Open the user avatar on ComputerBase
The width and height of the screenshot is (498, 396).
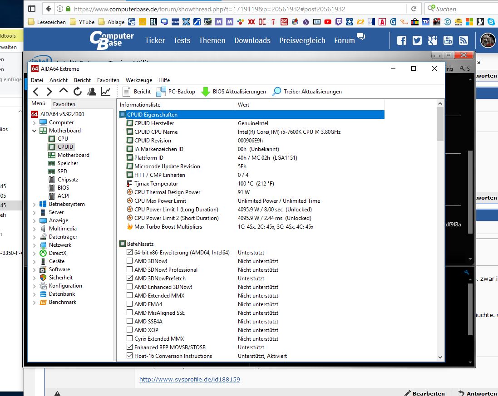point(488,40)
